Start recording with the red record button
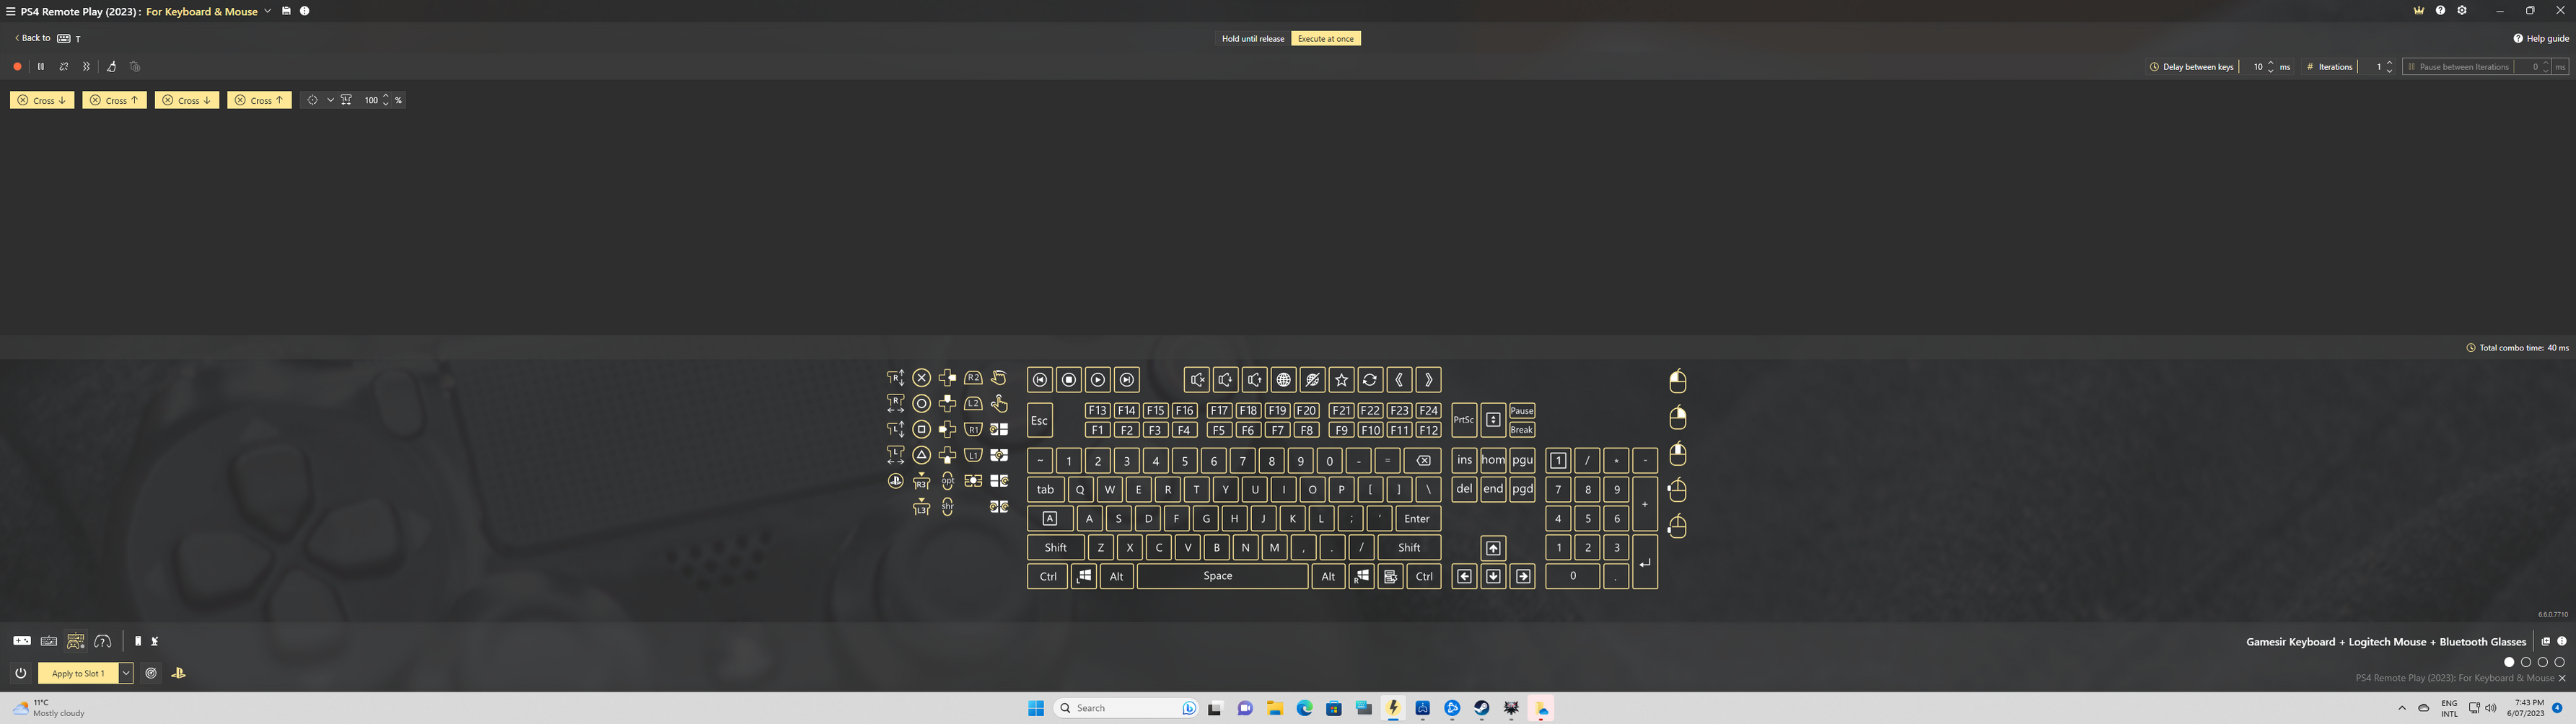 (x=17, y=67)
